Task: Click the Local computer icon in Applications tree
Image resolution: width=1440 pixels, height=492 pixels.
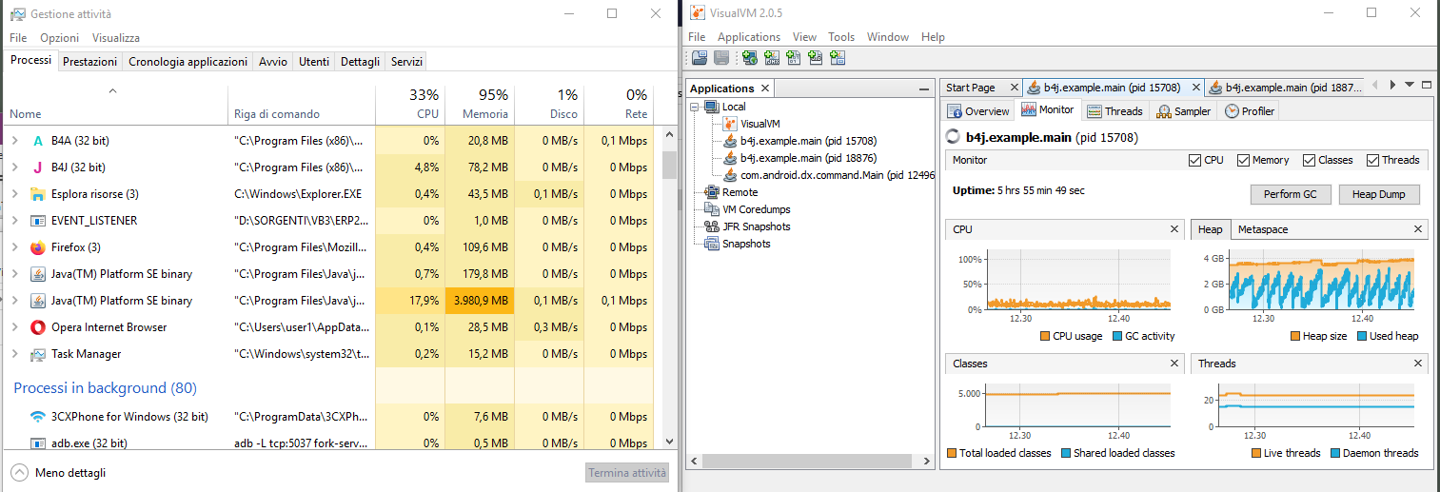Action: click(713, 107)
